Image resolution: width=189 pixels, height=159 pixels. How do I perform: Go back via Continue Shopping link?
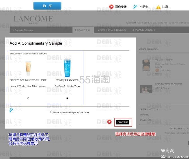(x=23, y=30)
